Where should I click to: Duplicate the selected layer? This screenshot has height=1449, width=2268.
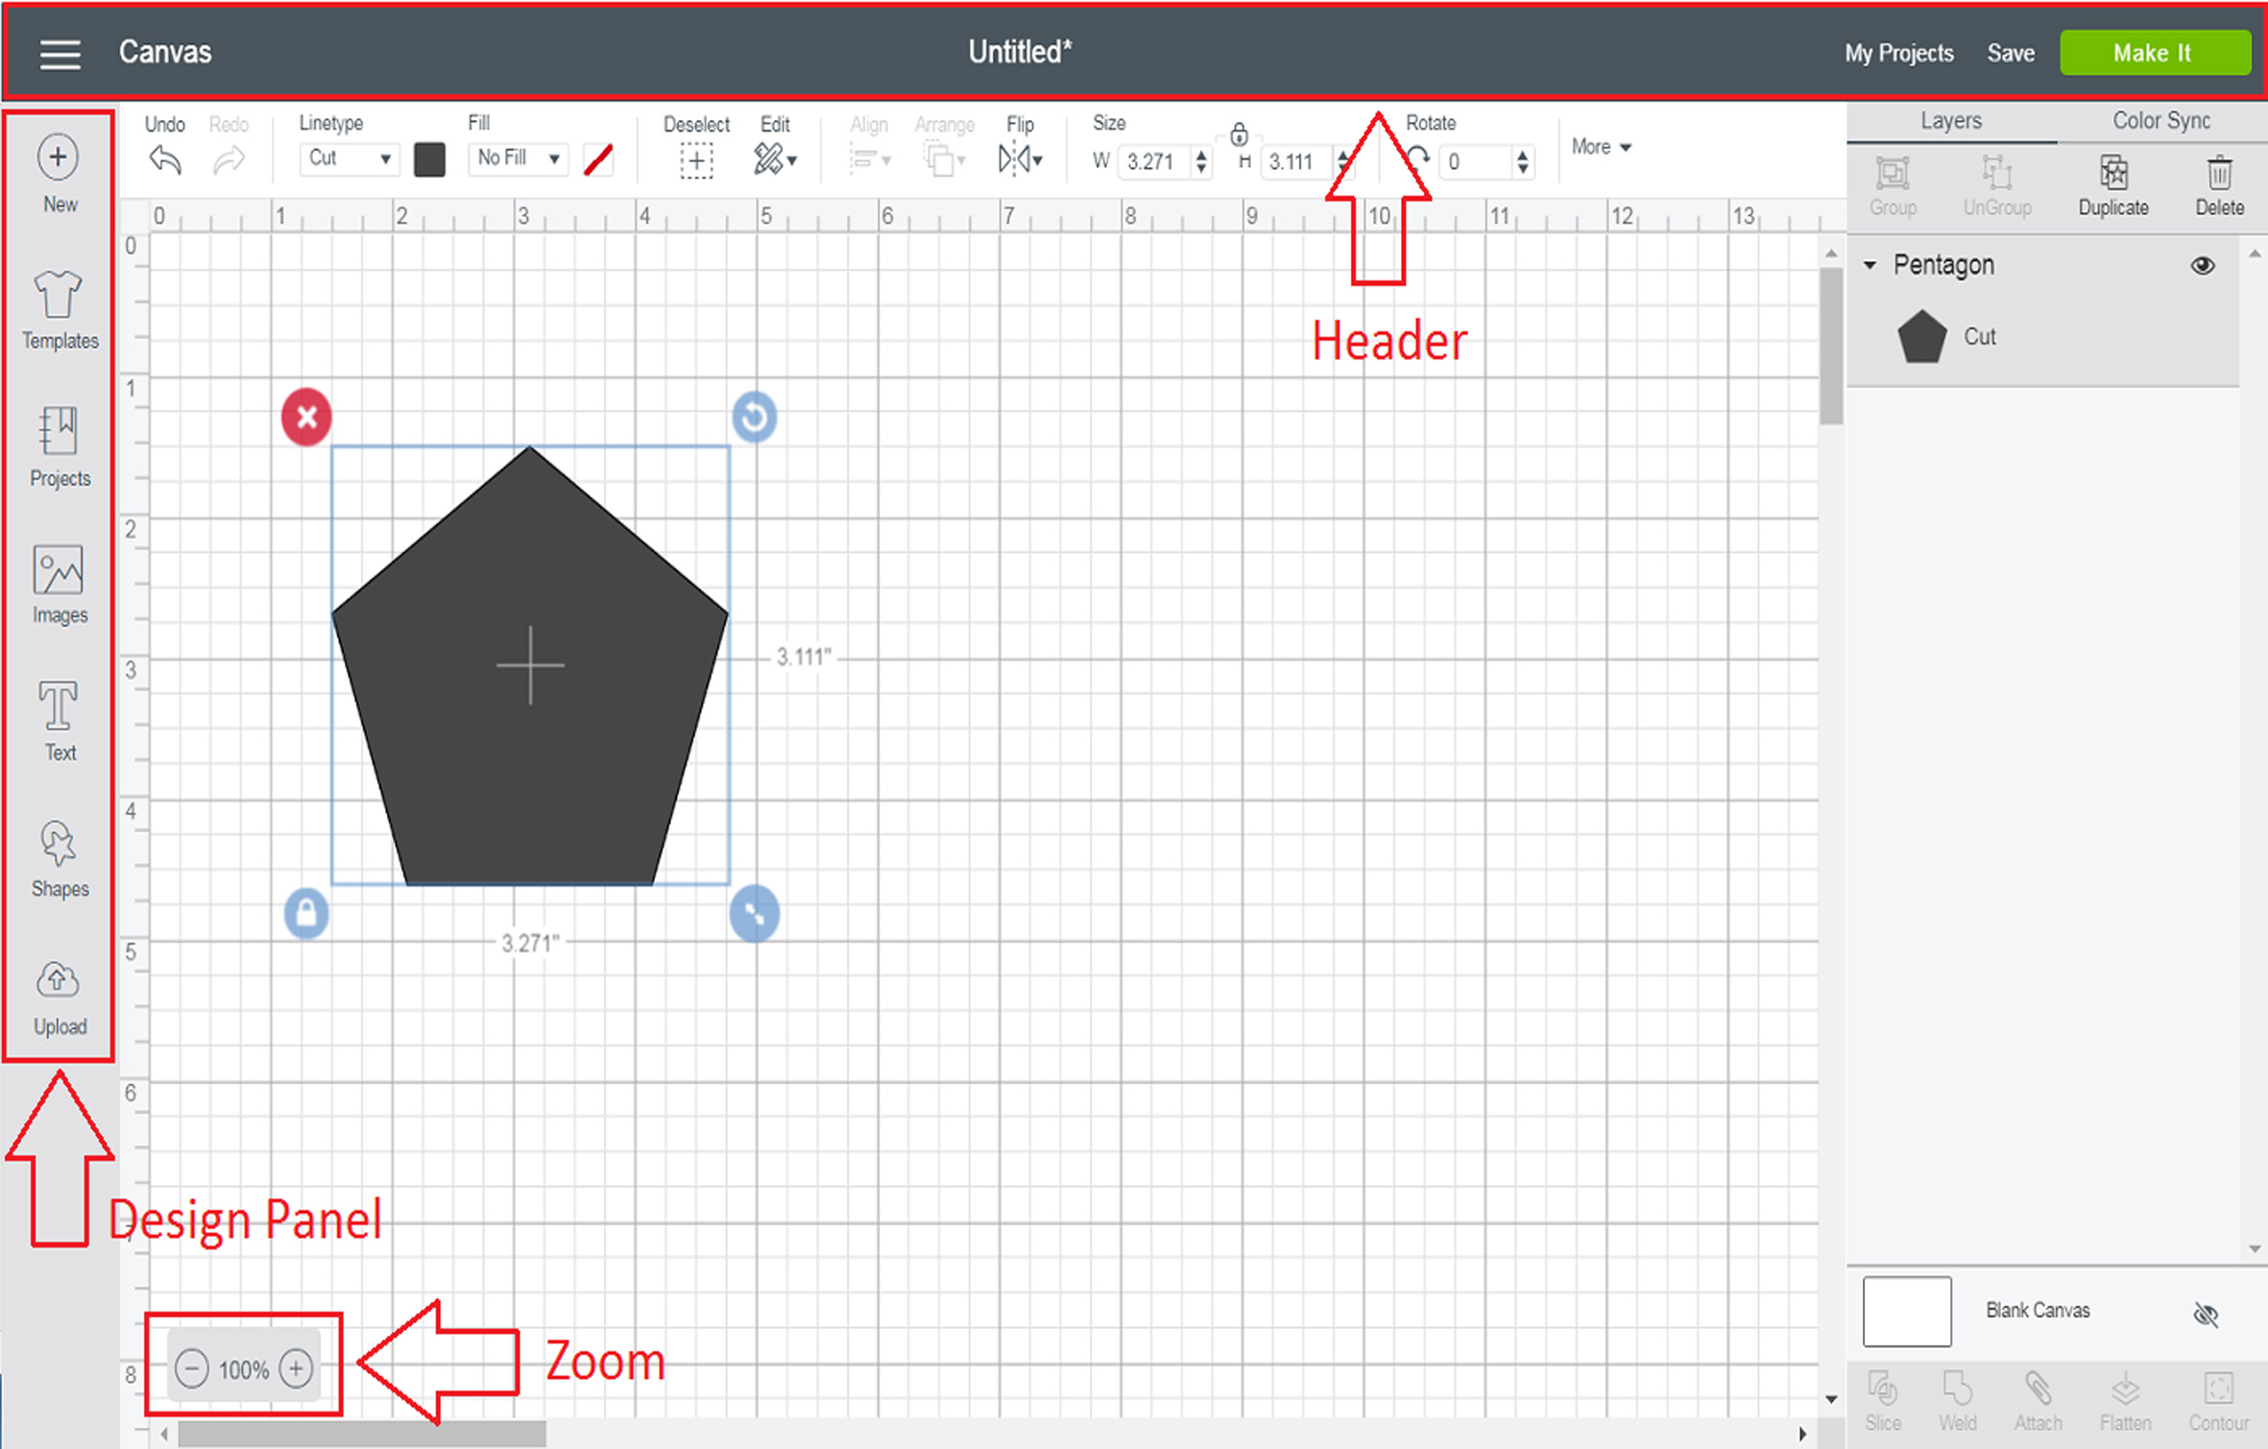[2112, 174]
